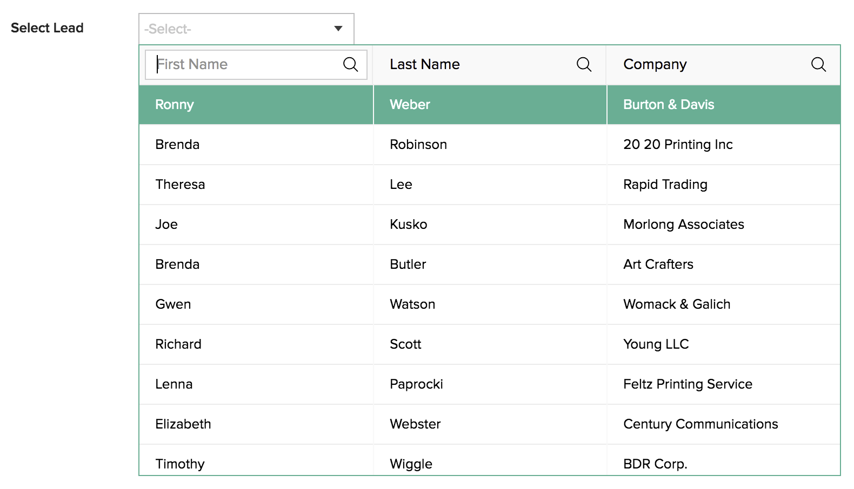Click the Company column header

tap(655, 64)
